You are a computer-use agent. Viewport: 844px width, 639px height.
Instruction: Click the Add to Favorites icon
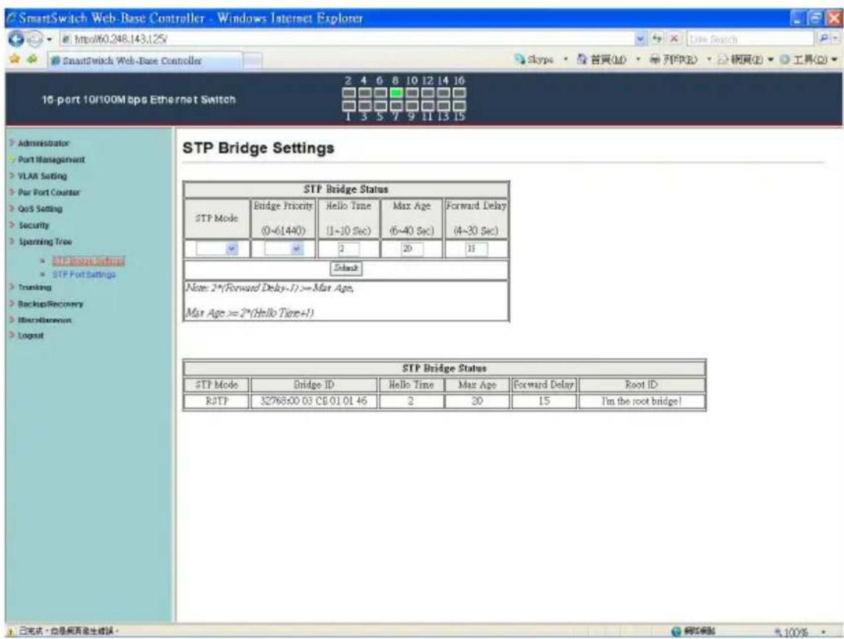32,59
